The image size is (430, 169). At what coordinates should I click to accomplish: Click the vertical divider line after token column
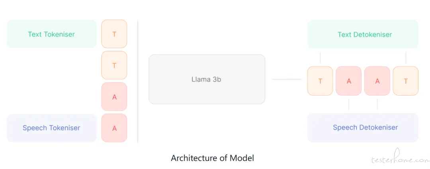(138, 81)
